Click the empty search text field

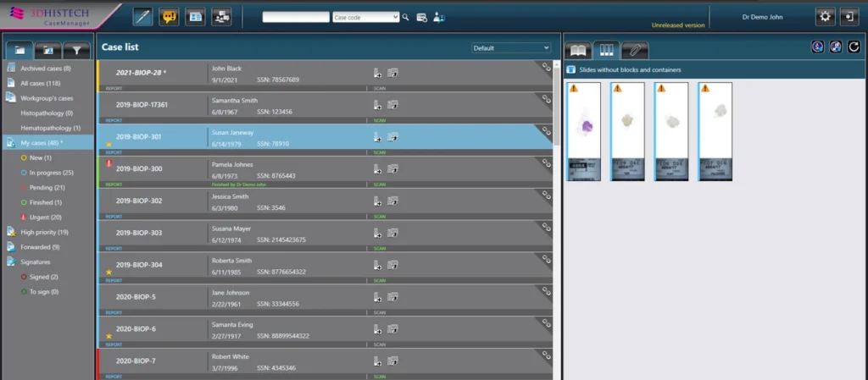296,17
